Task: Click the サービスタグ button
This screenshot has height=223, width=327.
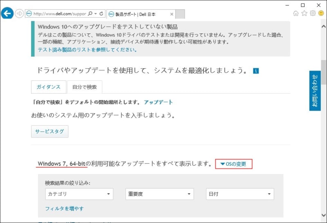Action: click(49, 131)
